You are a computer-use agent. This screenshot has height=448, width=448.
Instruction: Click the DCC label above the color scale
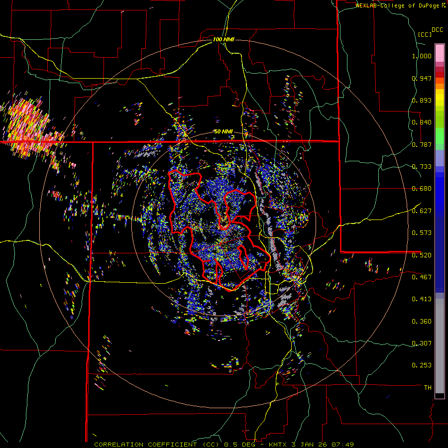click(437, 30)
